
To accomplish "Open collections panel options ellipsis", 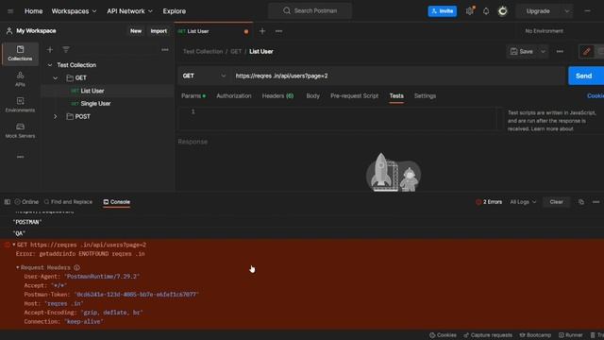I will [165, 50].
